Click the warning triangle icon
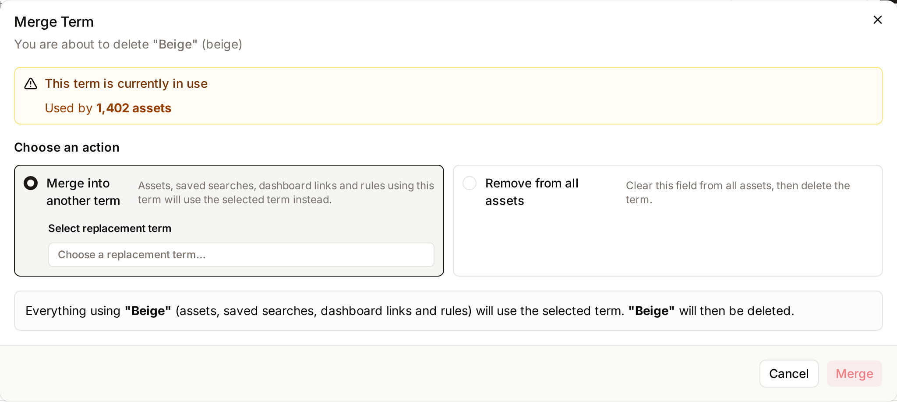 click(x=31, y=83)
